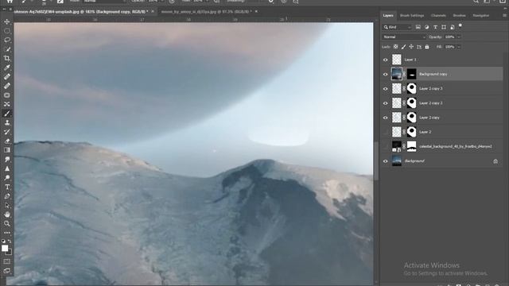Filter layers by type layers

click(x=435, y=27)
